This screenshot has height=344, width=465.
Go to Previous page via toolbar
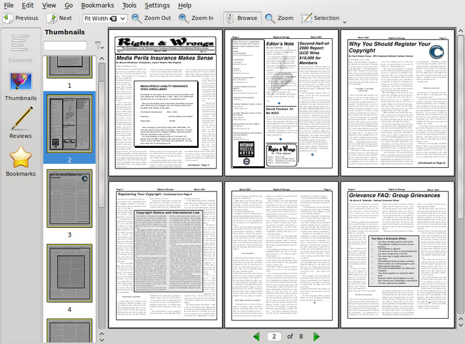(x=21, y=18)
